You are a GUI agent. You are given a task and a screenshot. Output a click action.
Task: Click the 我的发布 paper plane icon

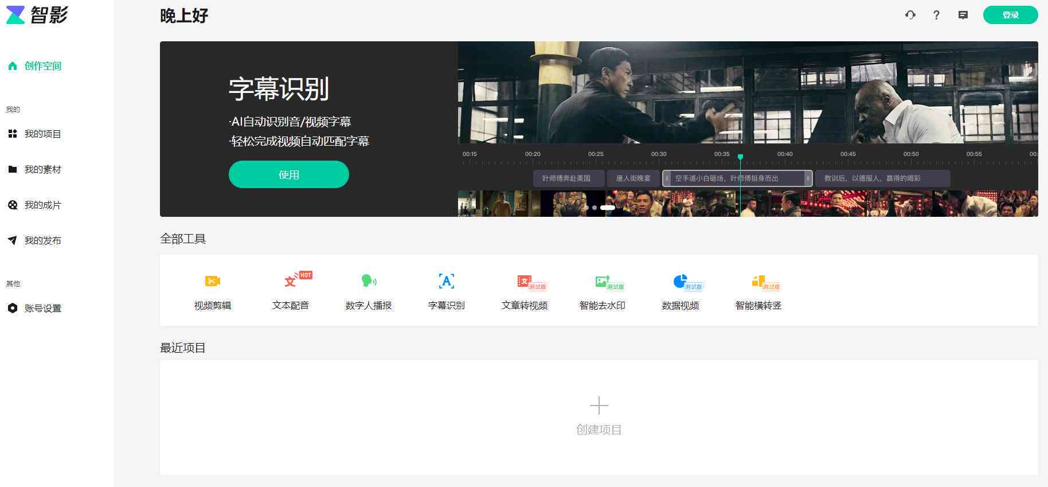pyautogui.click(x=13, y=240)
